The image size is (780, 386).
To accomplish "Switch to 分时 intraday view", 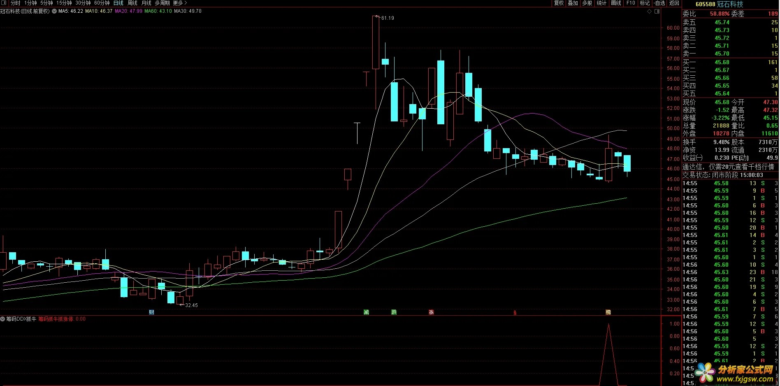I will coord(15,3).
